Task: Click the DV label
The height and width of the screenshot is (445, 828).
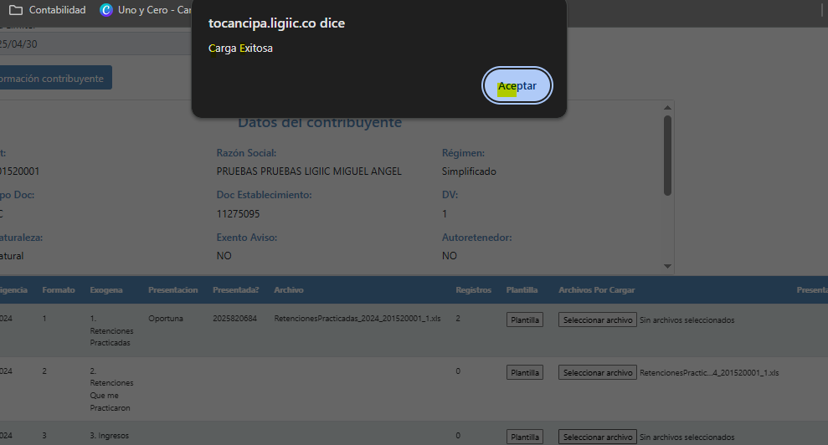Action: click(450, 195)
